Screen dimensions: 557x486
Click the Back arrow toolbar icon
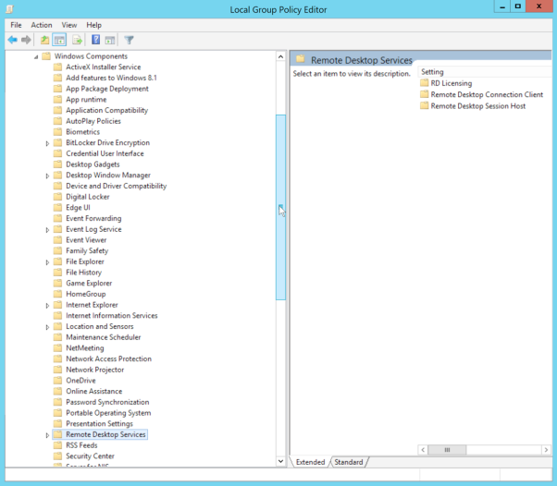pyautogui.click(x=12, y=40)
